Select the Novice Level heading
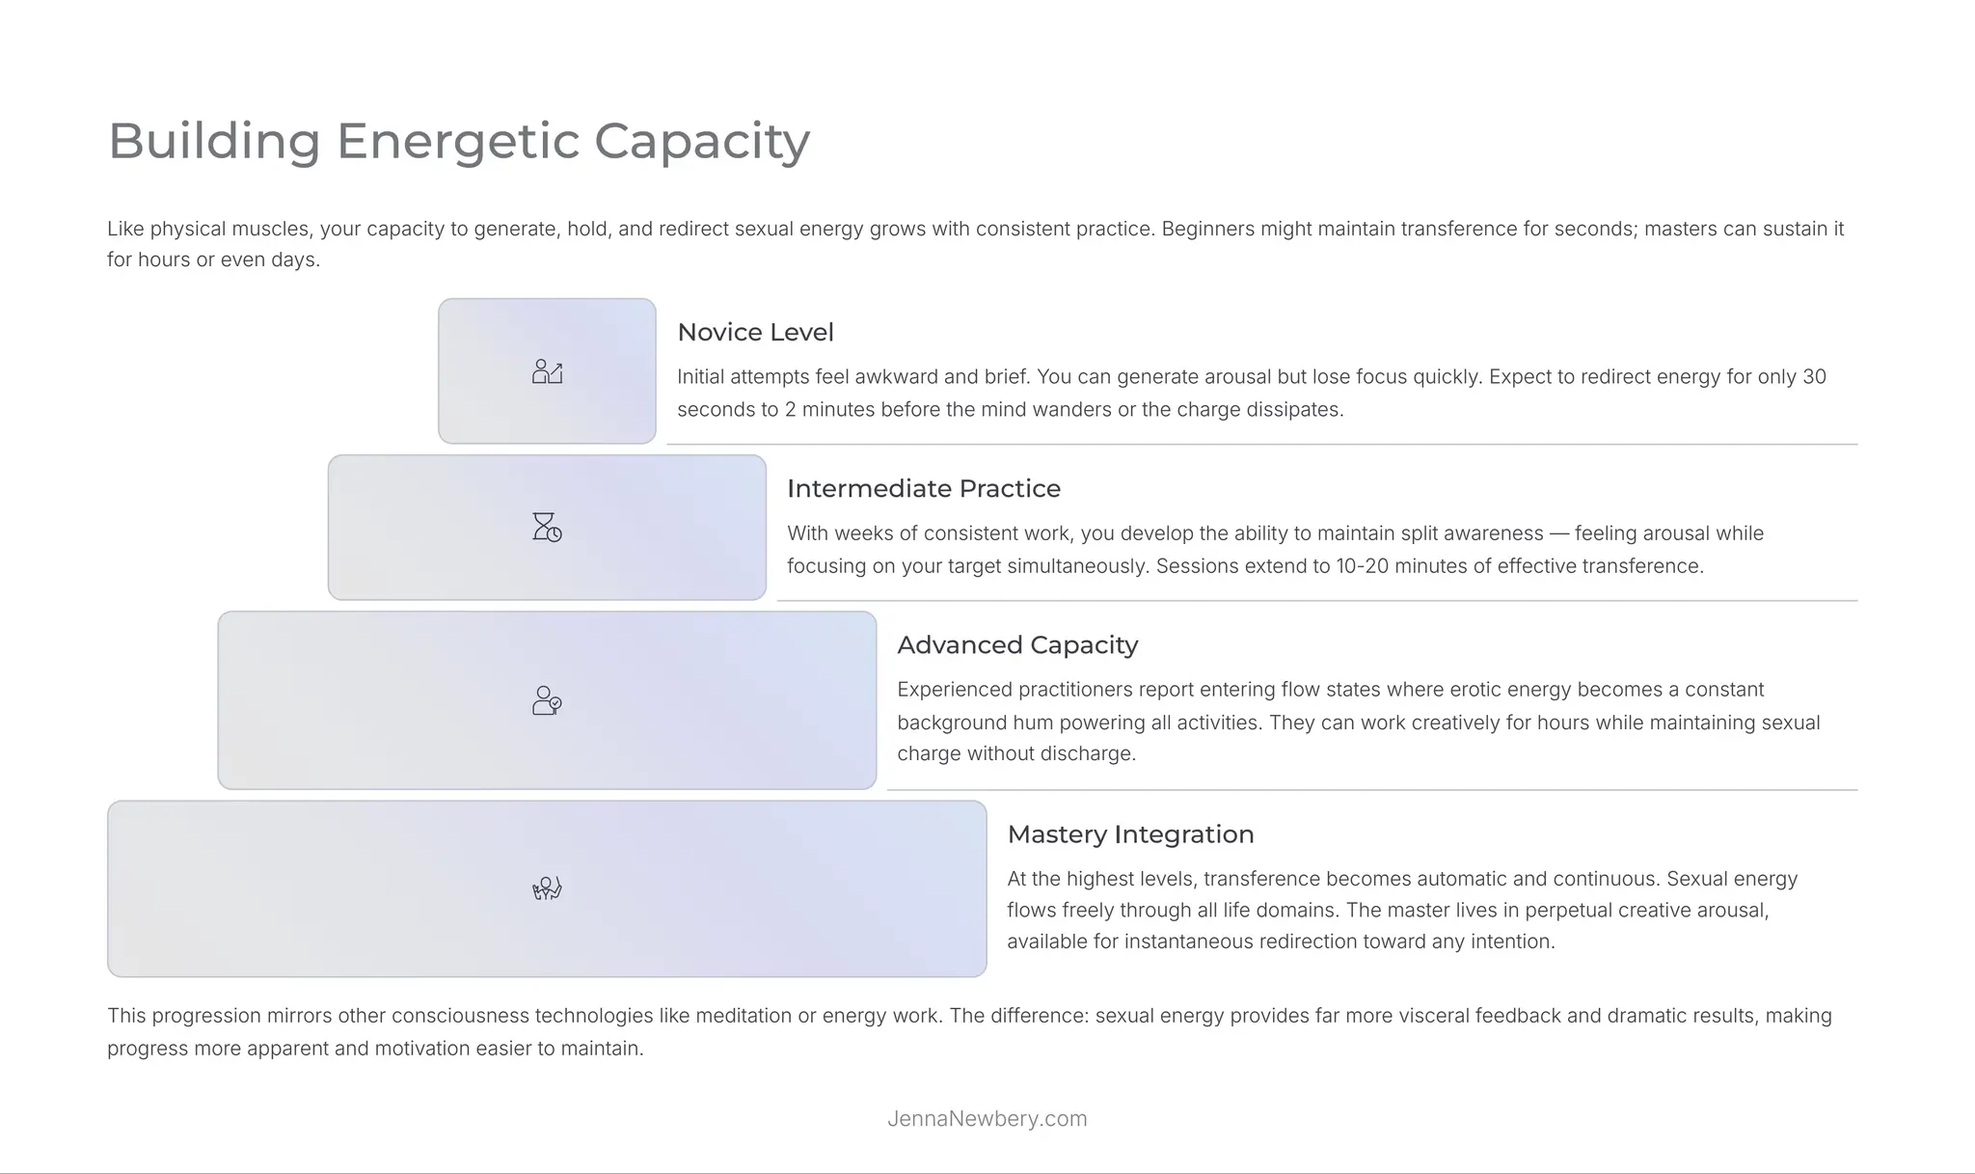 (755, 332)
